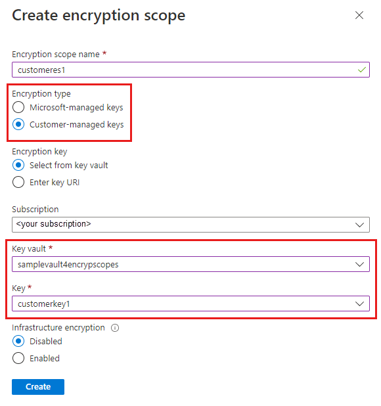Click the Enter key URI label text
381x406 pixels.
55,183
